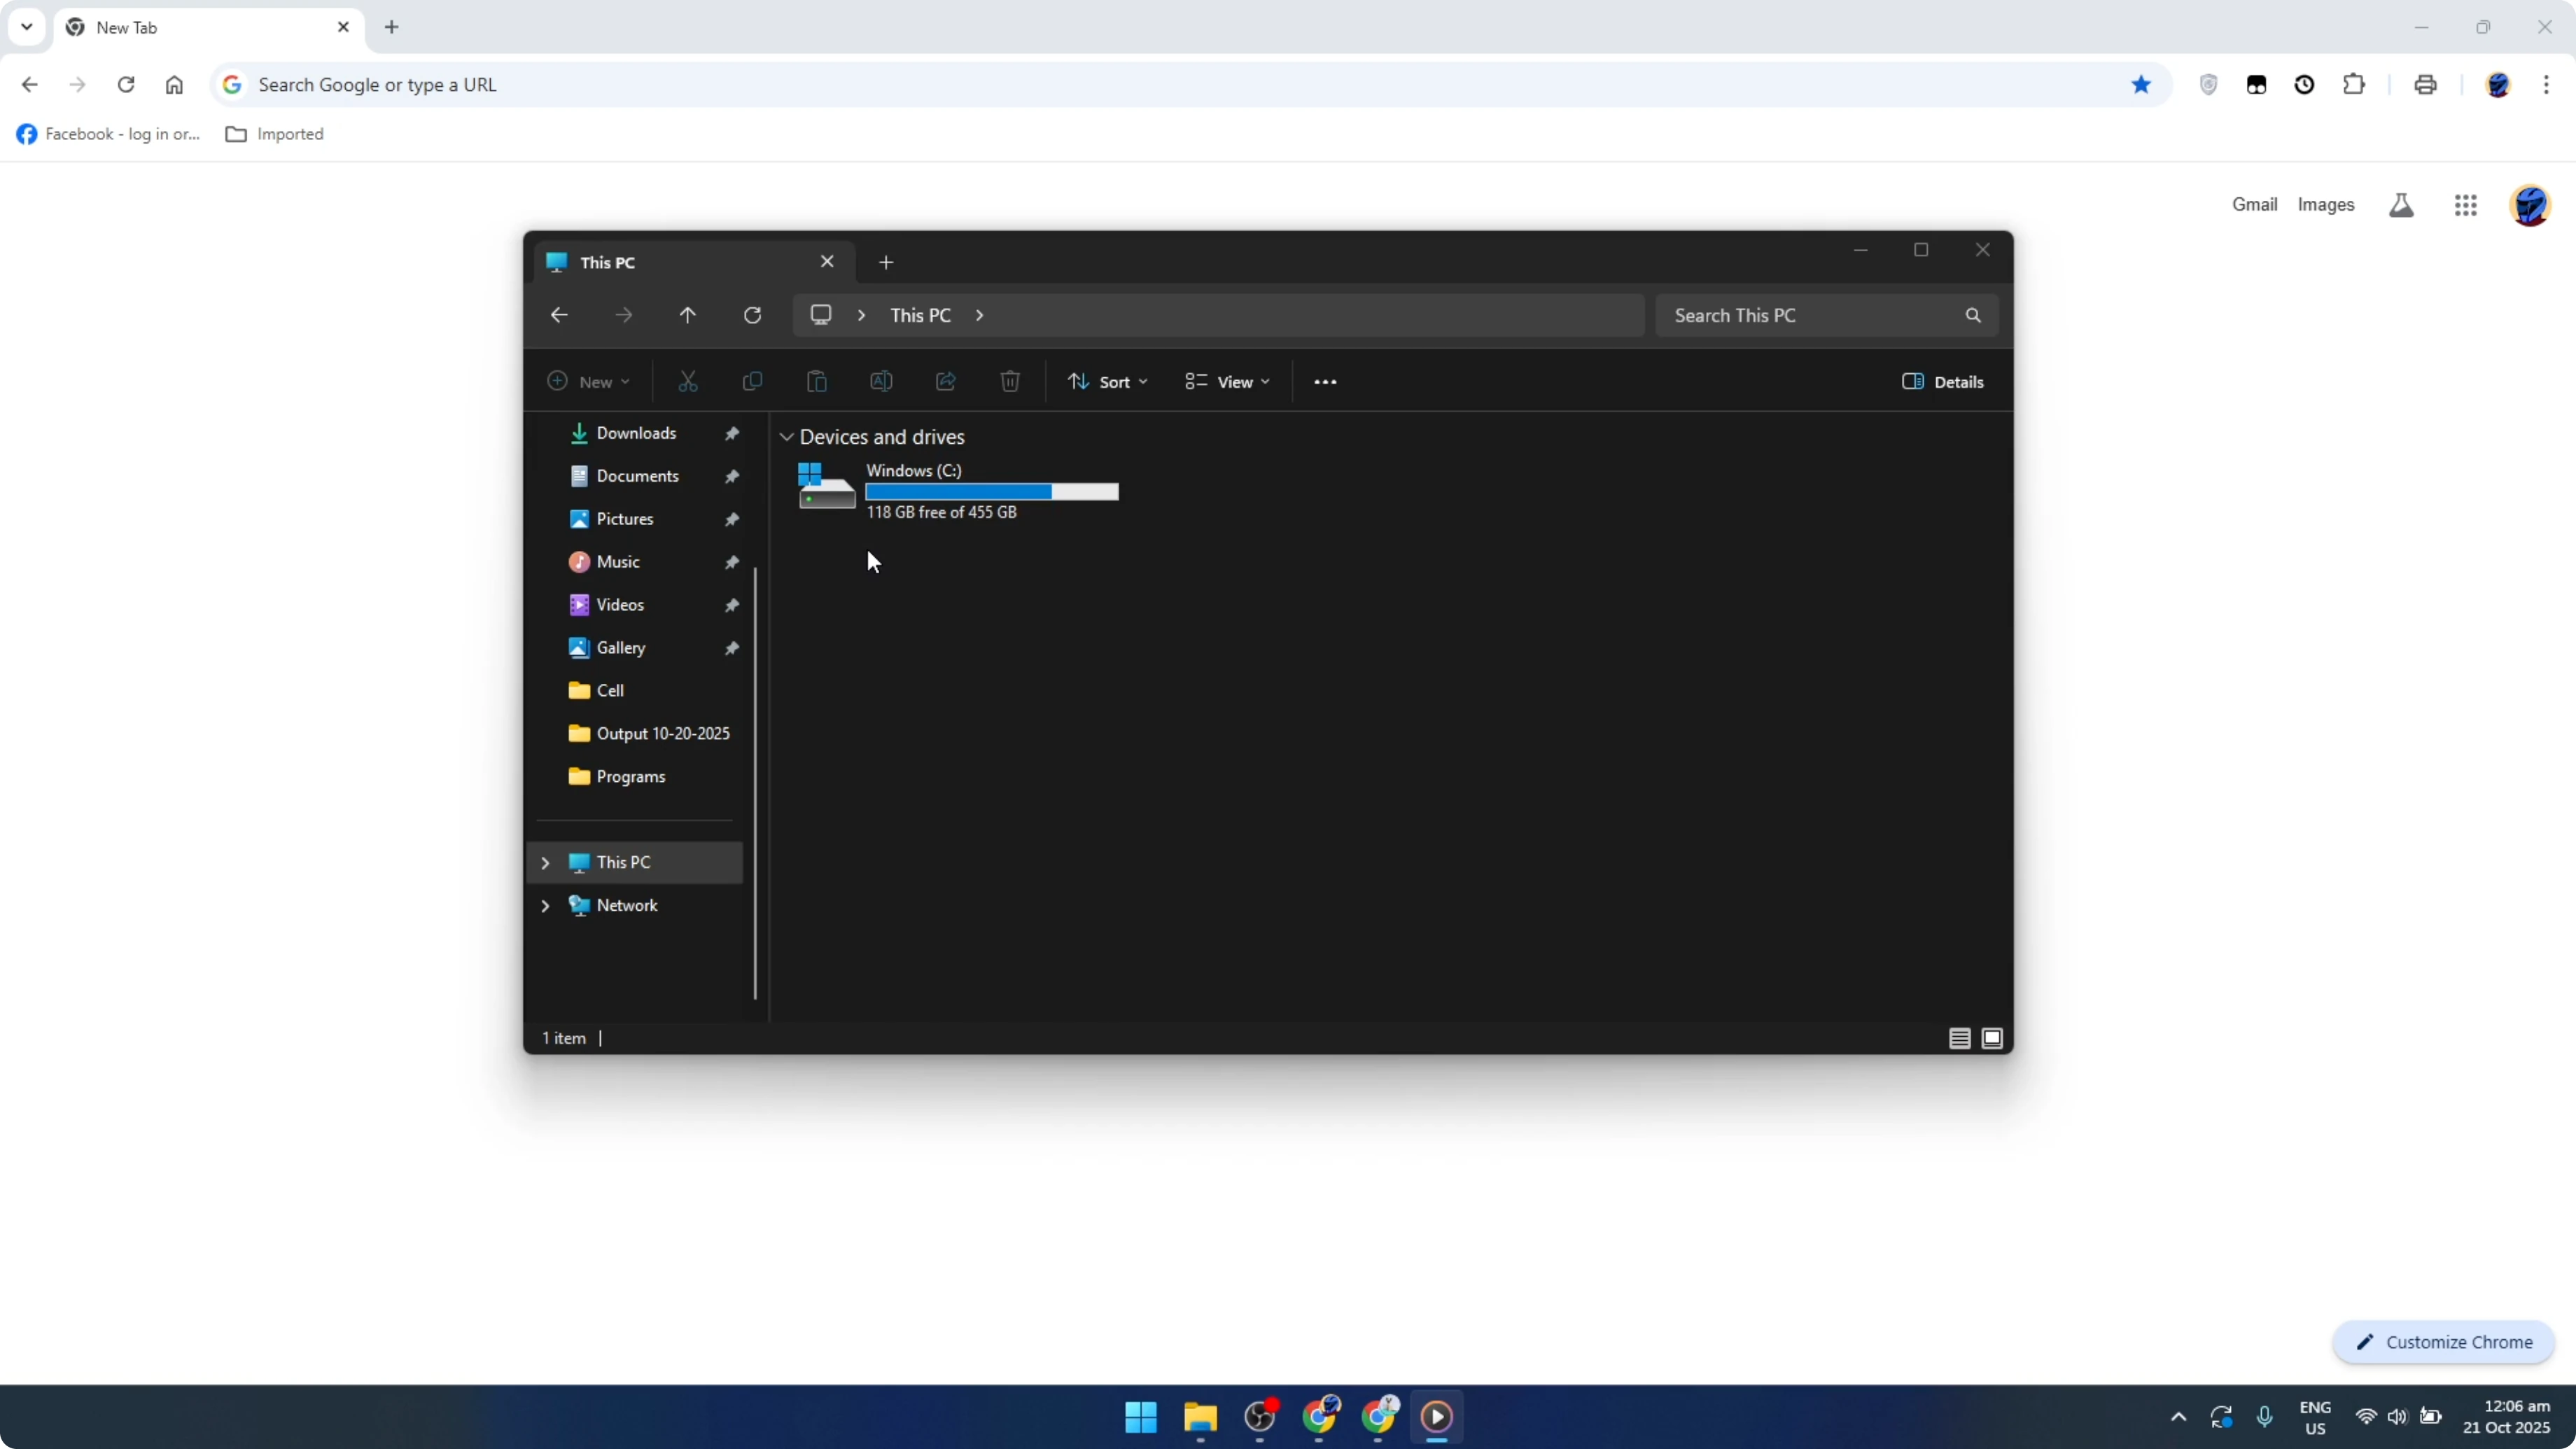Viewport: 2576px width, 1449px height.
Task: Open the See more ellipsis menu in Explorer
Action: pos(1325,382)
